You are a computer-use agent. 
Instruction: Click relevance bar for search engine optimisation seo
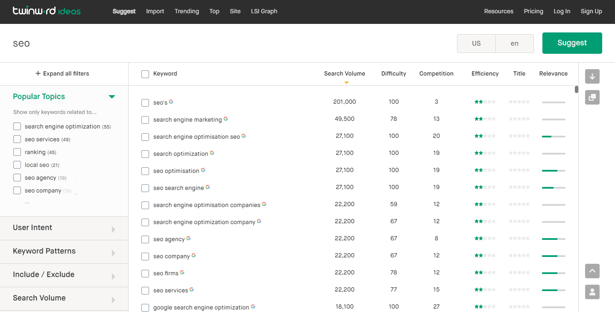click(x=553, y=136)
